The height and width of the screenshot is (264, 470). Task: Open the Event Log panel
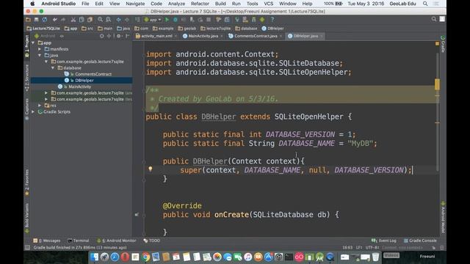384,241
